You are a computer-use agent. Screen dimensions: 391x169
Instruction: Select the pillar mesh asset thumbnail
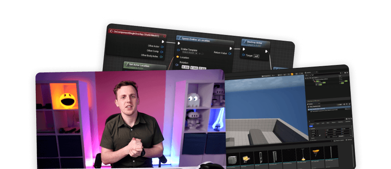tap(331, 153)
